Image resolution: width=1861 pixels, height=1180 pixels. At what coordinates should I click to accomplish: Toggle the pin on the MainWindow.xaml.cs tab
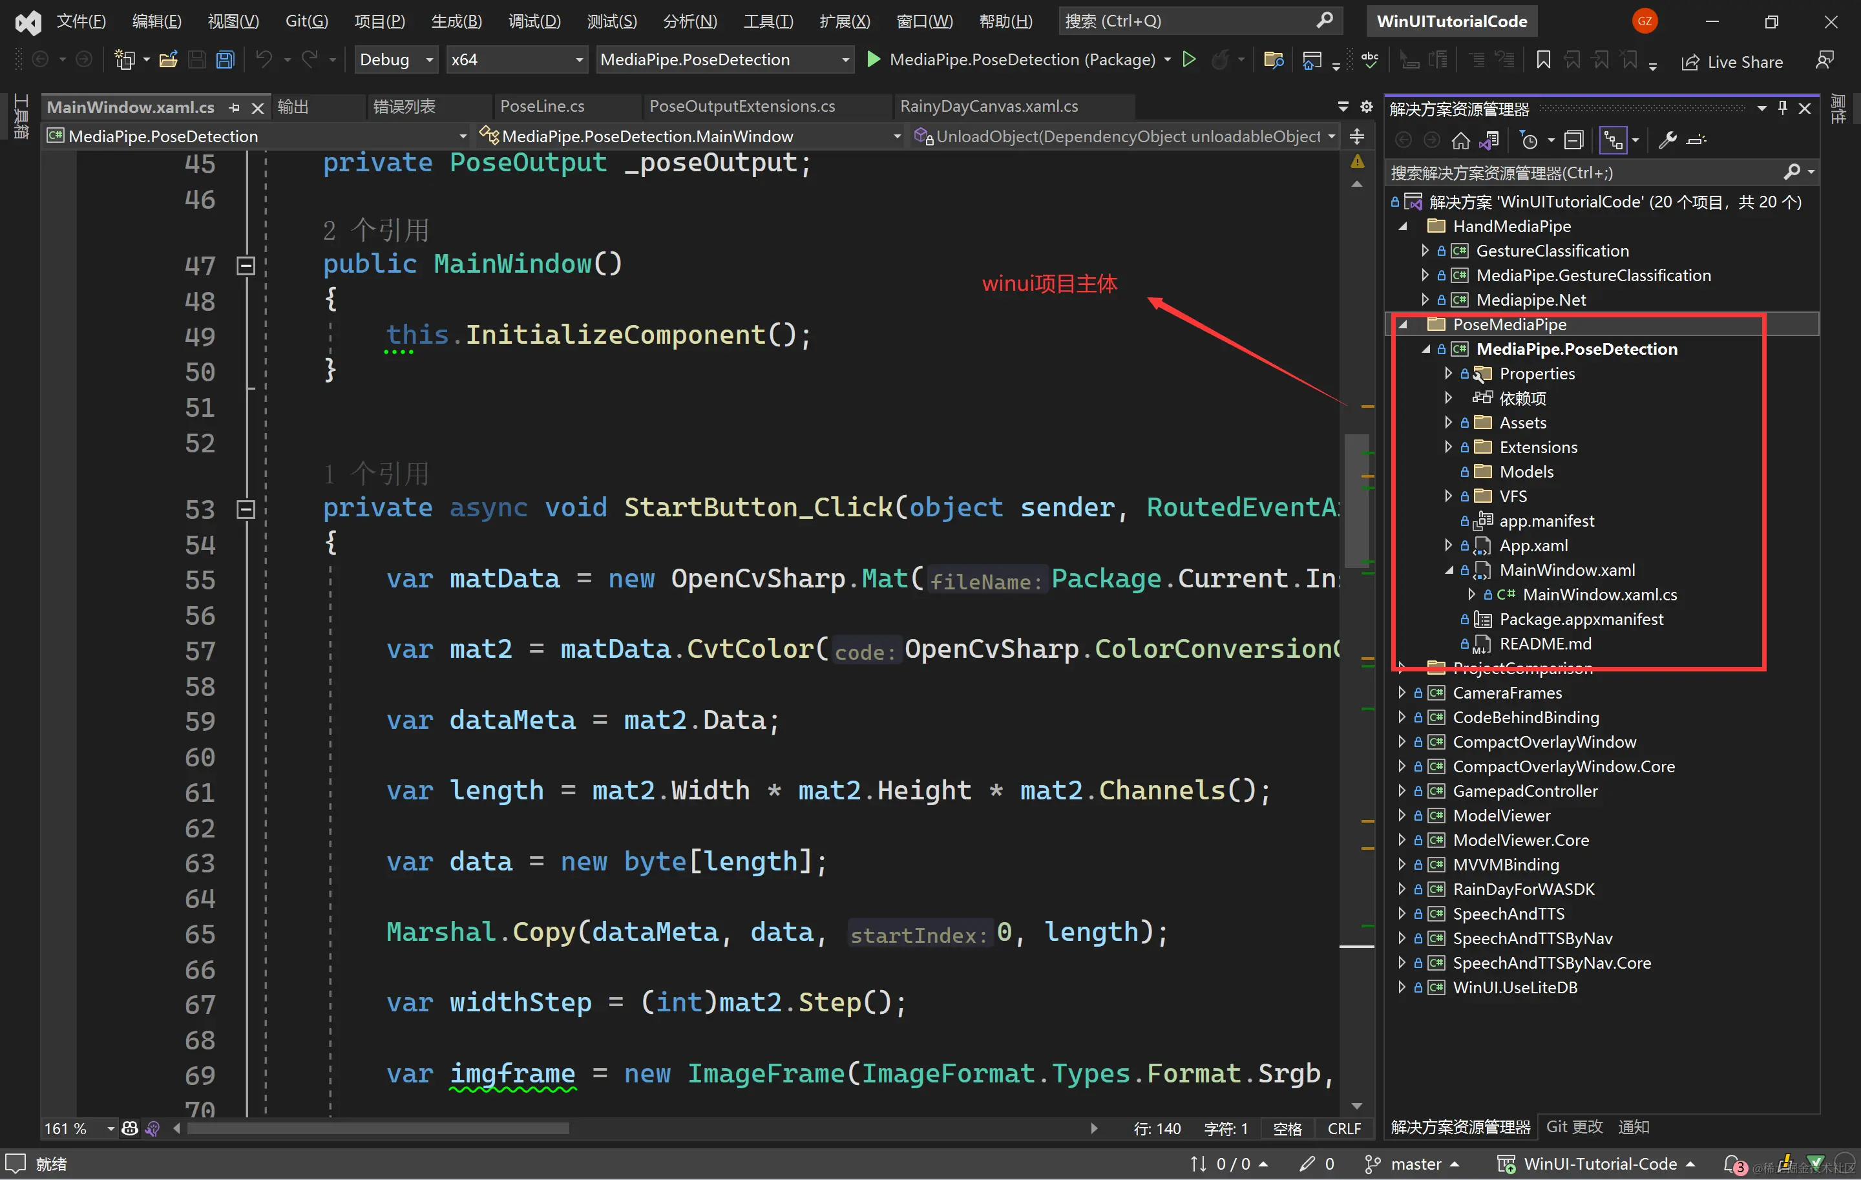click(234, 107)
